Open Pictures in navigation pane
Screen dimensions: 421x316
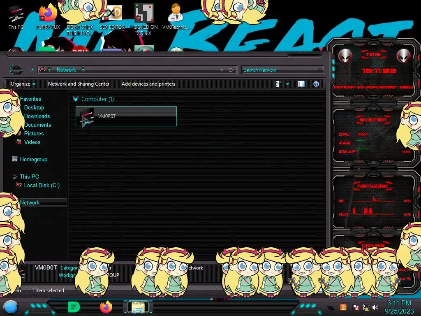(x=34, y=133)
